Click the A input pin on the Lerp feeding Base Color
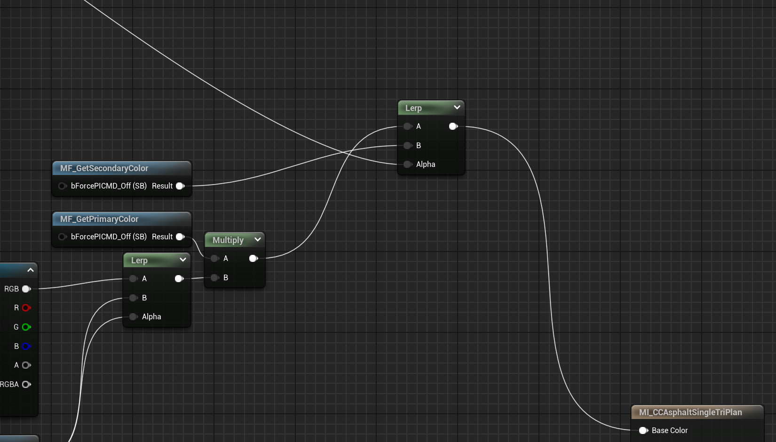Viewport: 776px width, 442px height. pos(408,126)
